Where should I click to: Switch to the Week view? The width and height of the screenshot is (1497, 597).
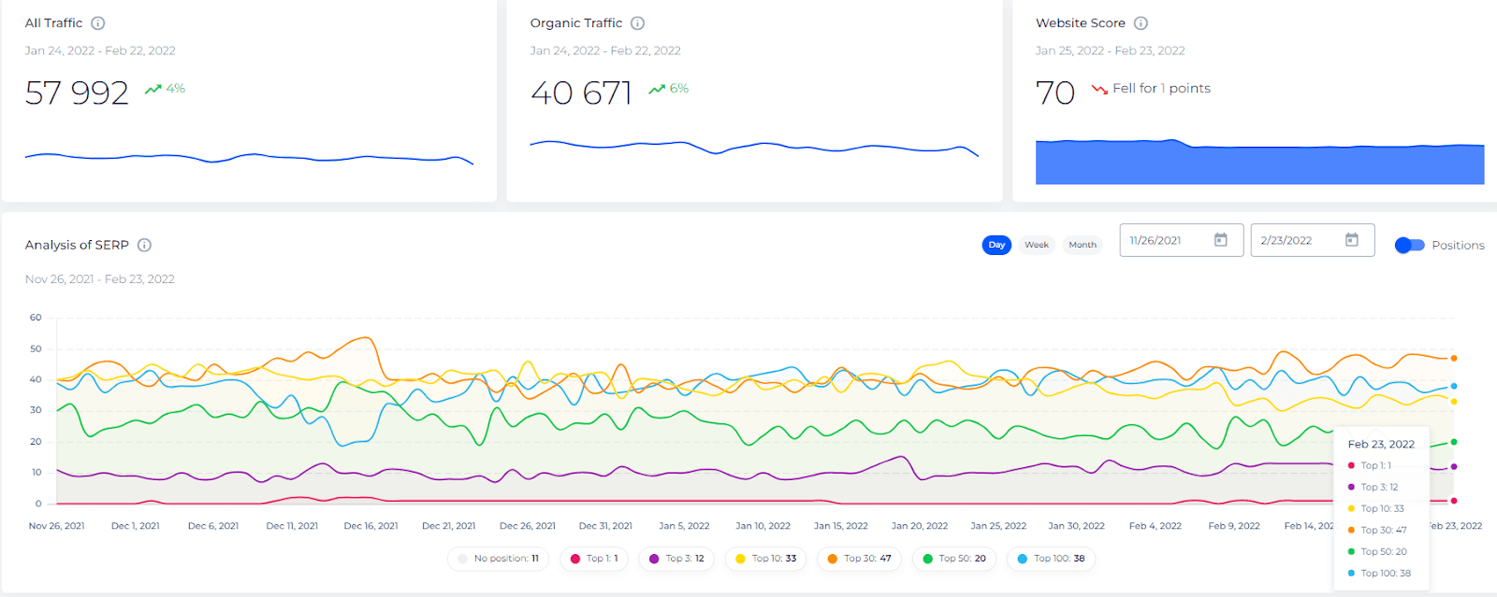(1037, 245)
